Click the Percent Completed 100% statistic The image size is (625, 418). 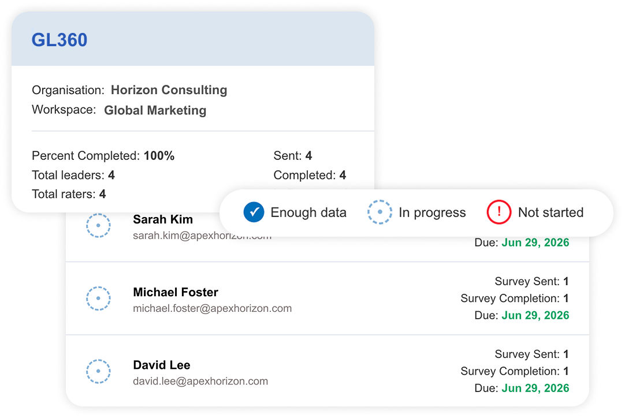[103, 156]
